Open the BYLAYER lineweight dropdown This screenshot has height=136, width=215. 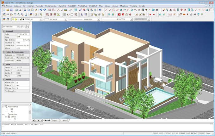point(131,20)
